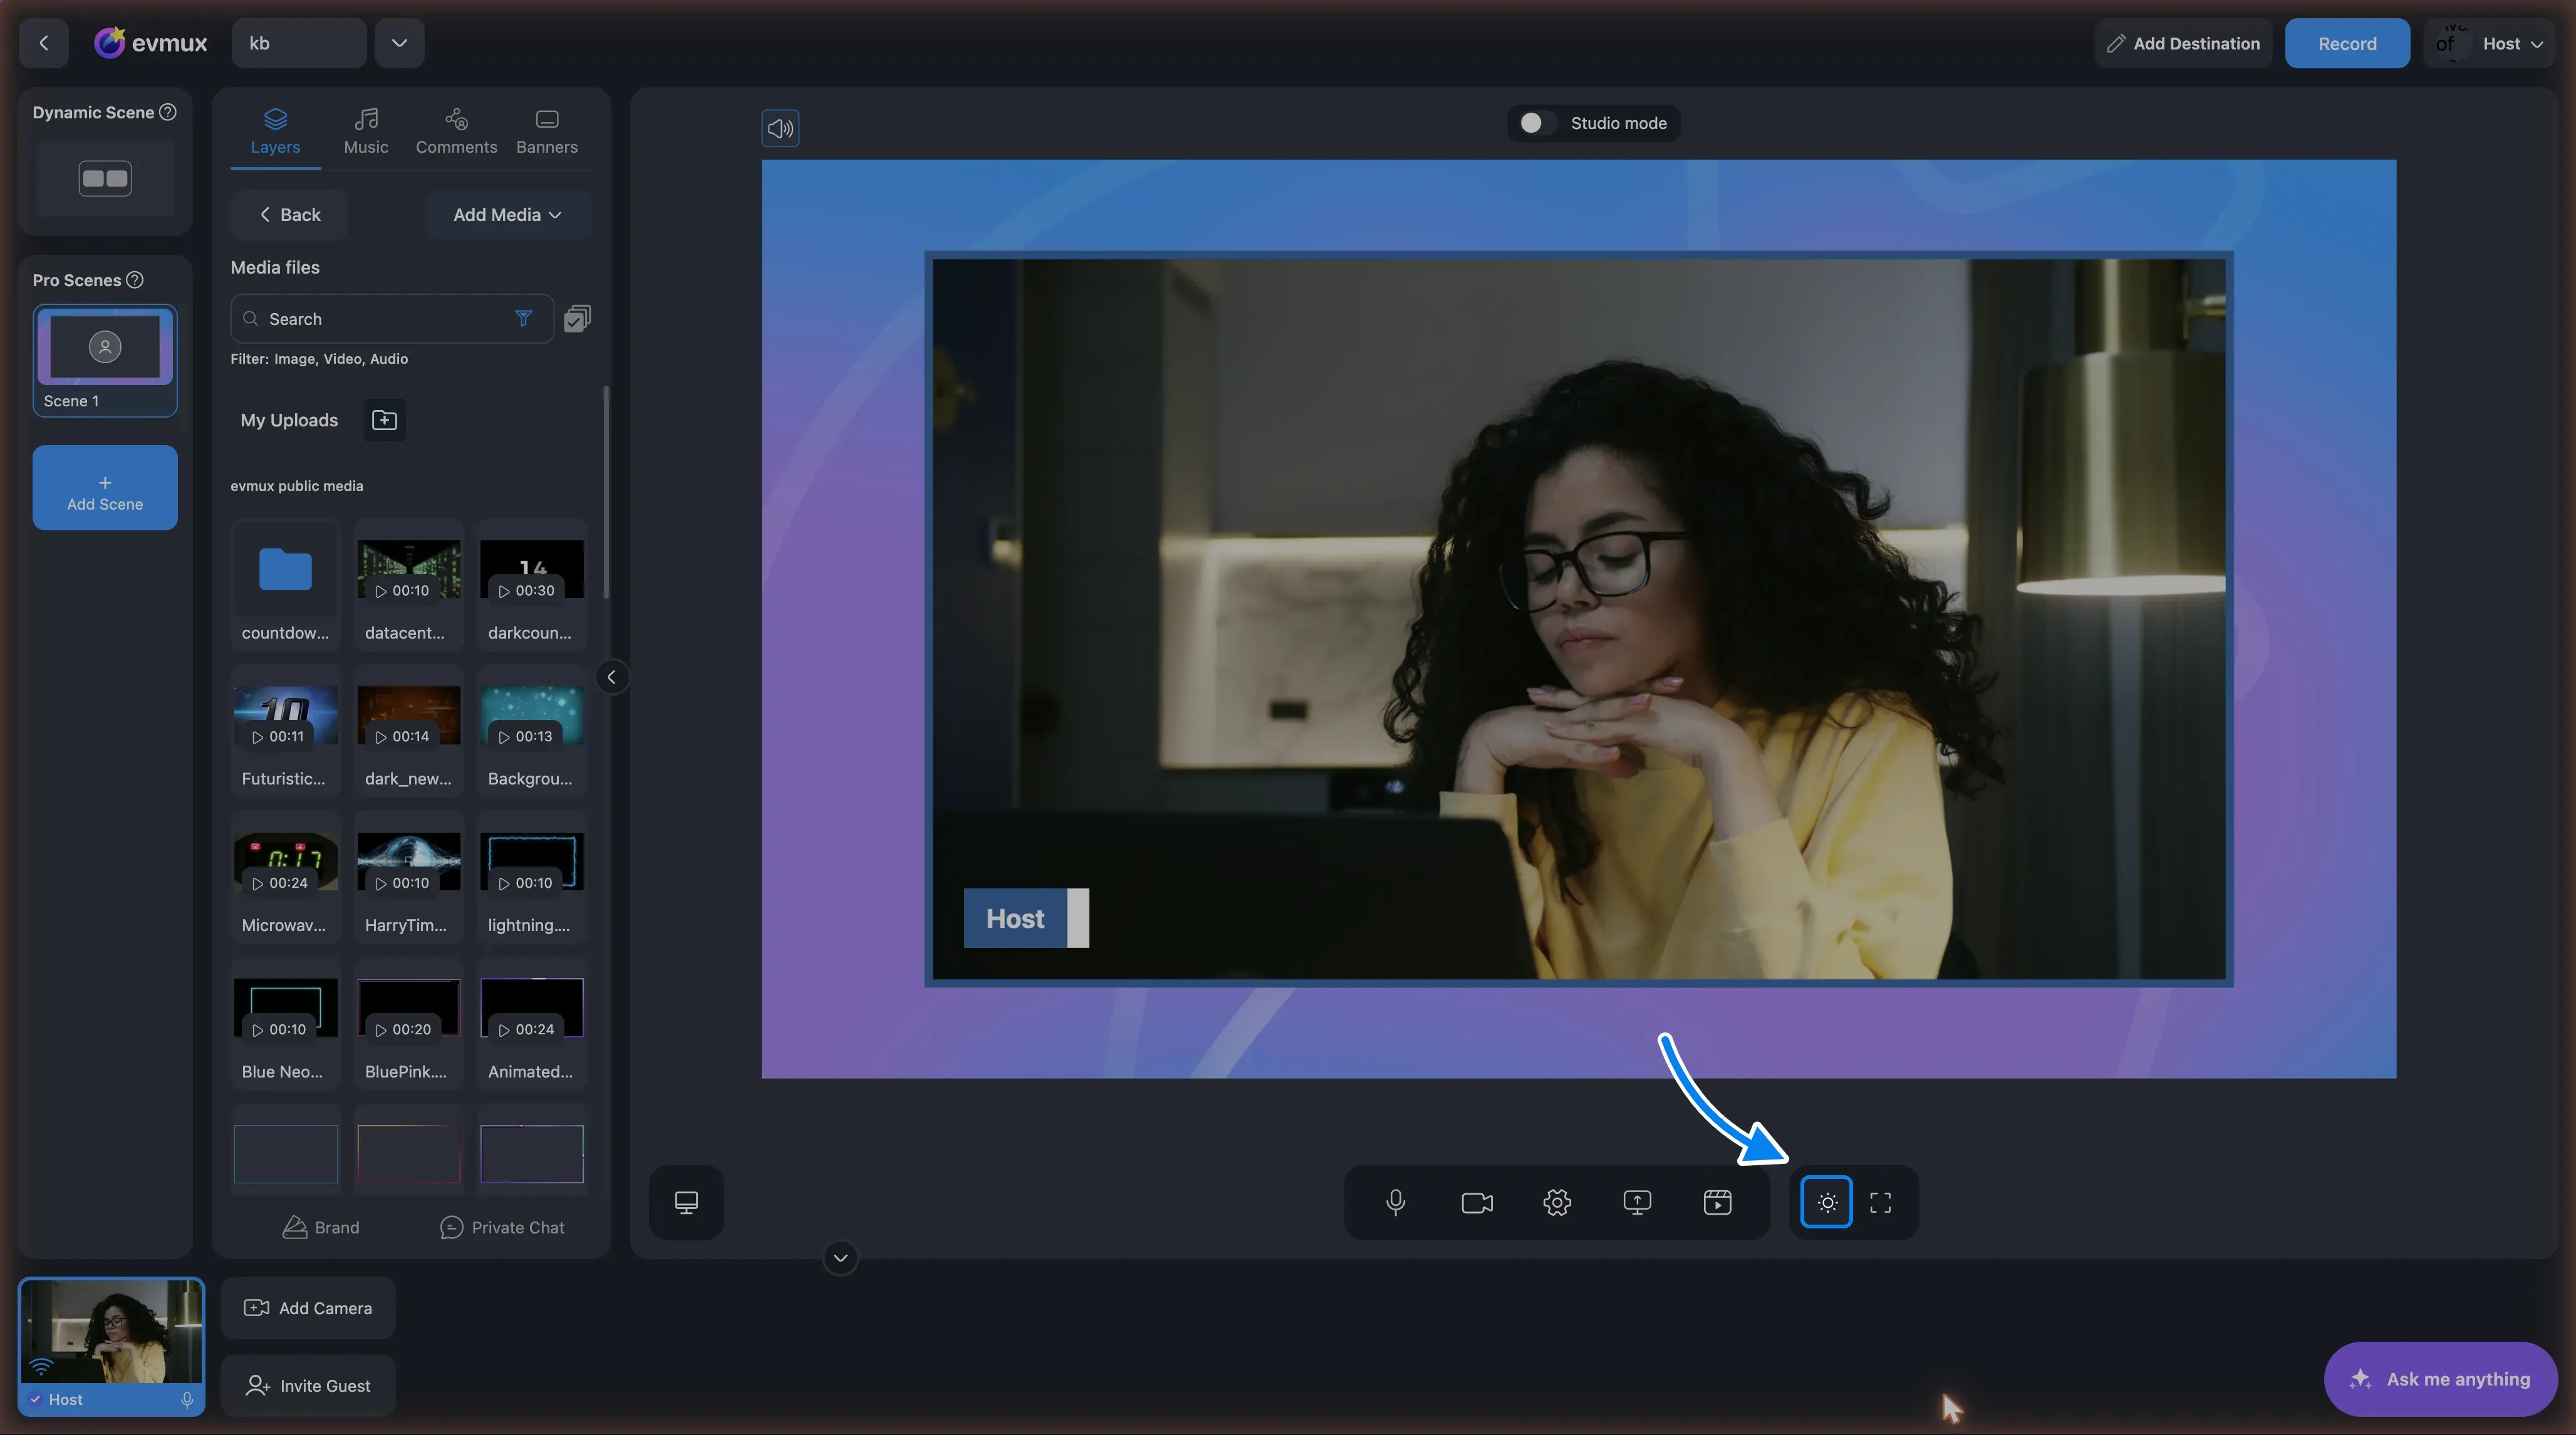Click the evmux logo
The image size is (2576, 1435).
point(150,43)
